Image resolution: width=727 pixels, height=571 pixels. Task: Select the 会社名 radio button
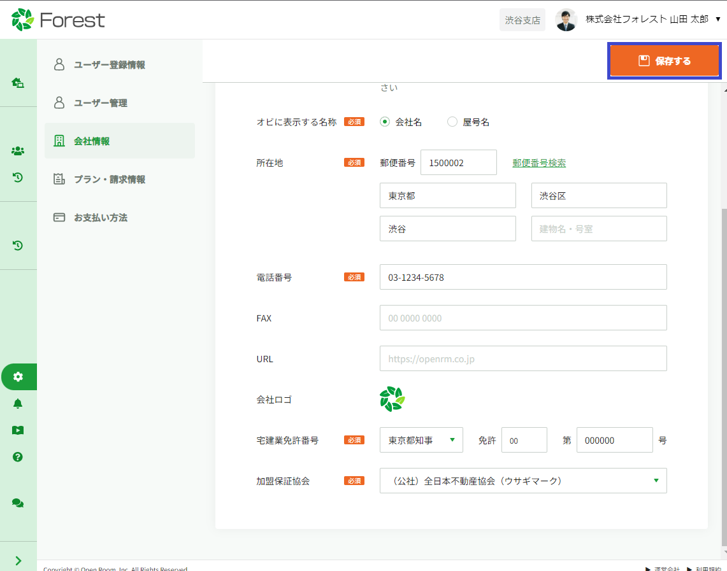(385, 122)
